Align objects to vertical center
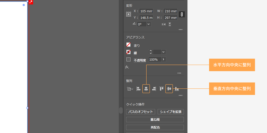 point(169,89)
